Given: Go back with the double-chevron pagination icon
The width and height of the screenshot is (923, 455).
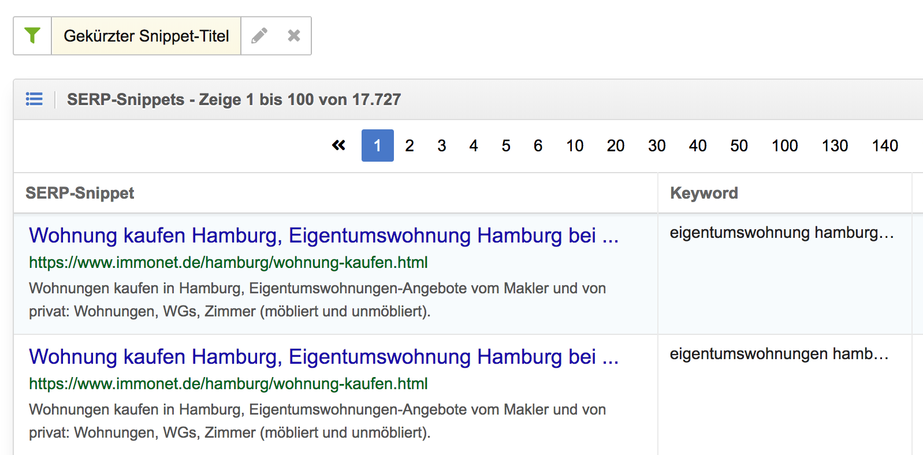Looking at the screenshot, I should [339, 146].
